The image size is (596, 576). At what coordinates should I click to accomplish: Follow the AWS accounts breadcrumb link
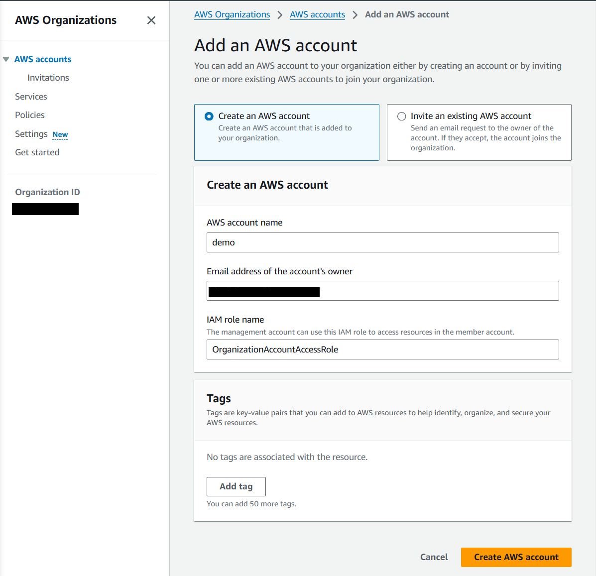(x=317, y=14)
